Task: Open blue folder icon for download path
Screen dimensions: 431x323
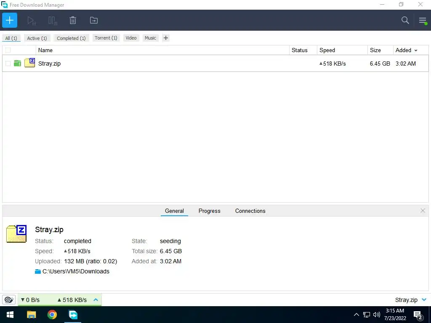Action: (38, 271)
